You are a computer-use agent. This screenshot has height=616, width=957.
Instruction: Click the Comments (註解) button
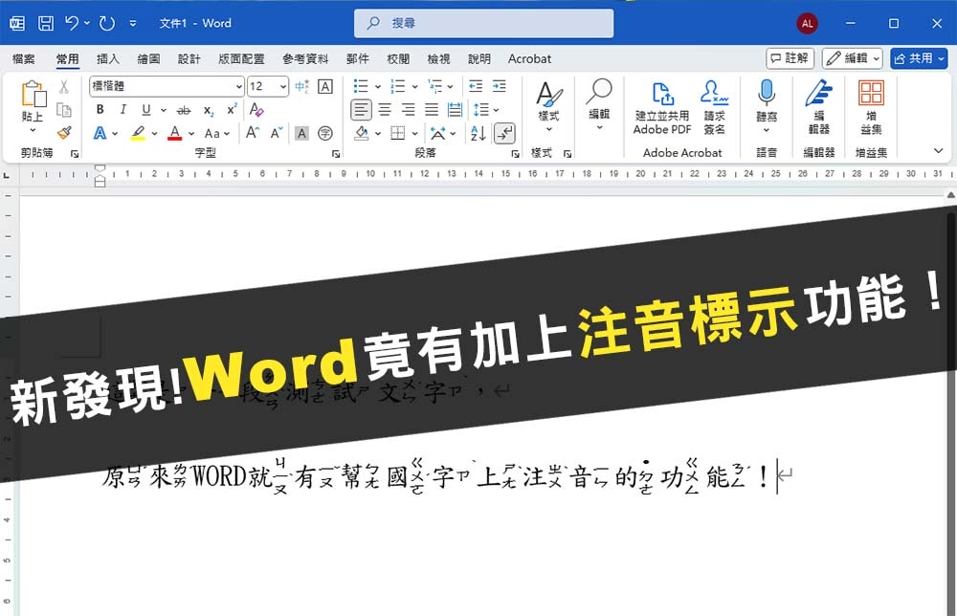[x=790, y=58]
